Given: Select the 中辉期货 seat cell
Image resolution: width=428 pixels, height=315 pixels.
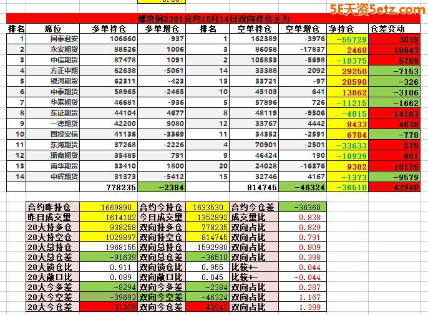Looking at the screenshot, I should [52, 177].
